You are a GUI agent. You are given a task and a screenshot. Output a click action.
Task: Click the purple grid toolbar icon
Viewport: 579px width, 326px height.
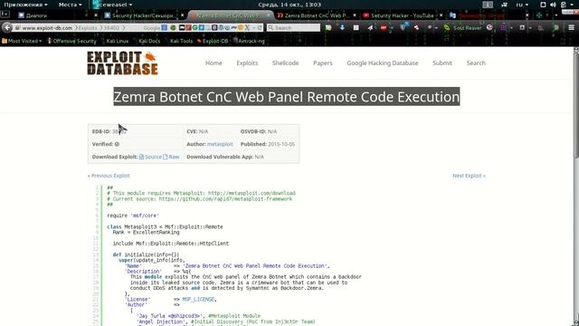(x=504, y=28)
